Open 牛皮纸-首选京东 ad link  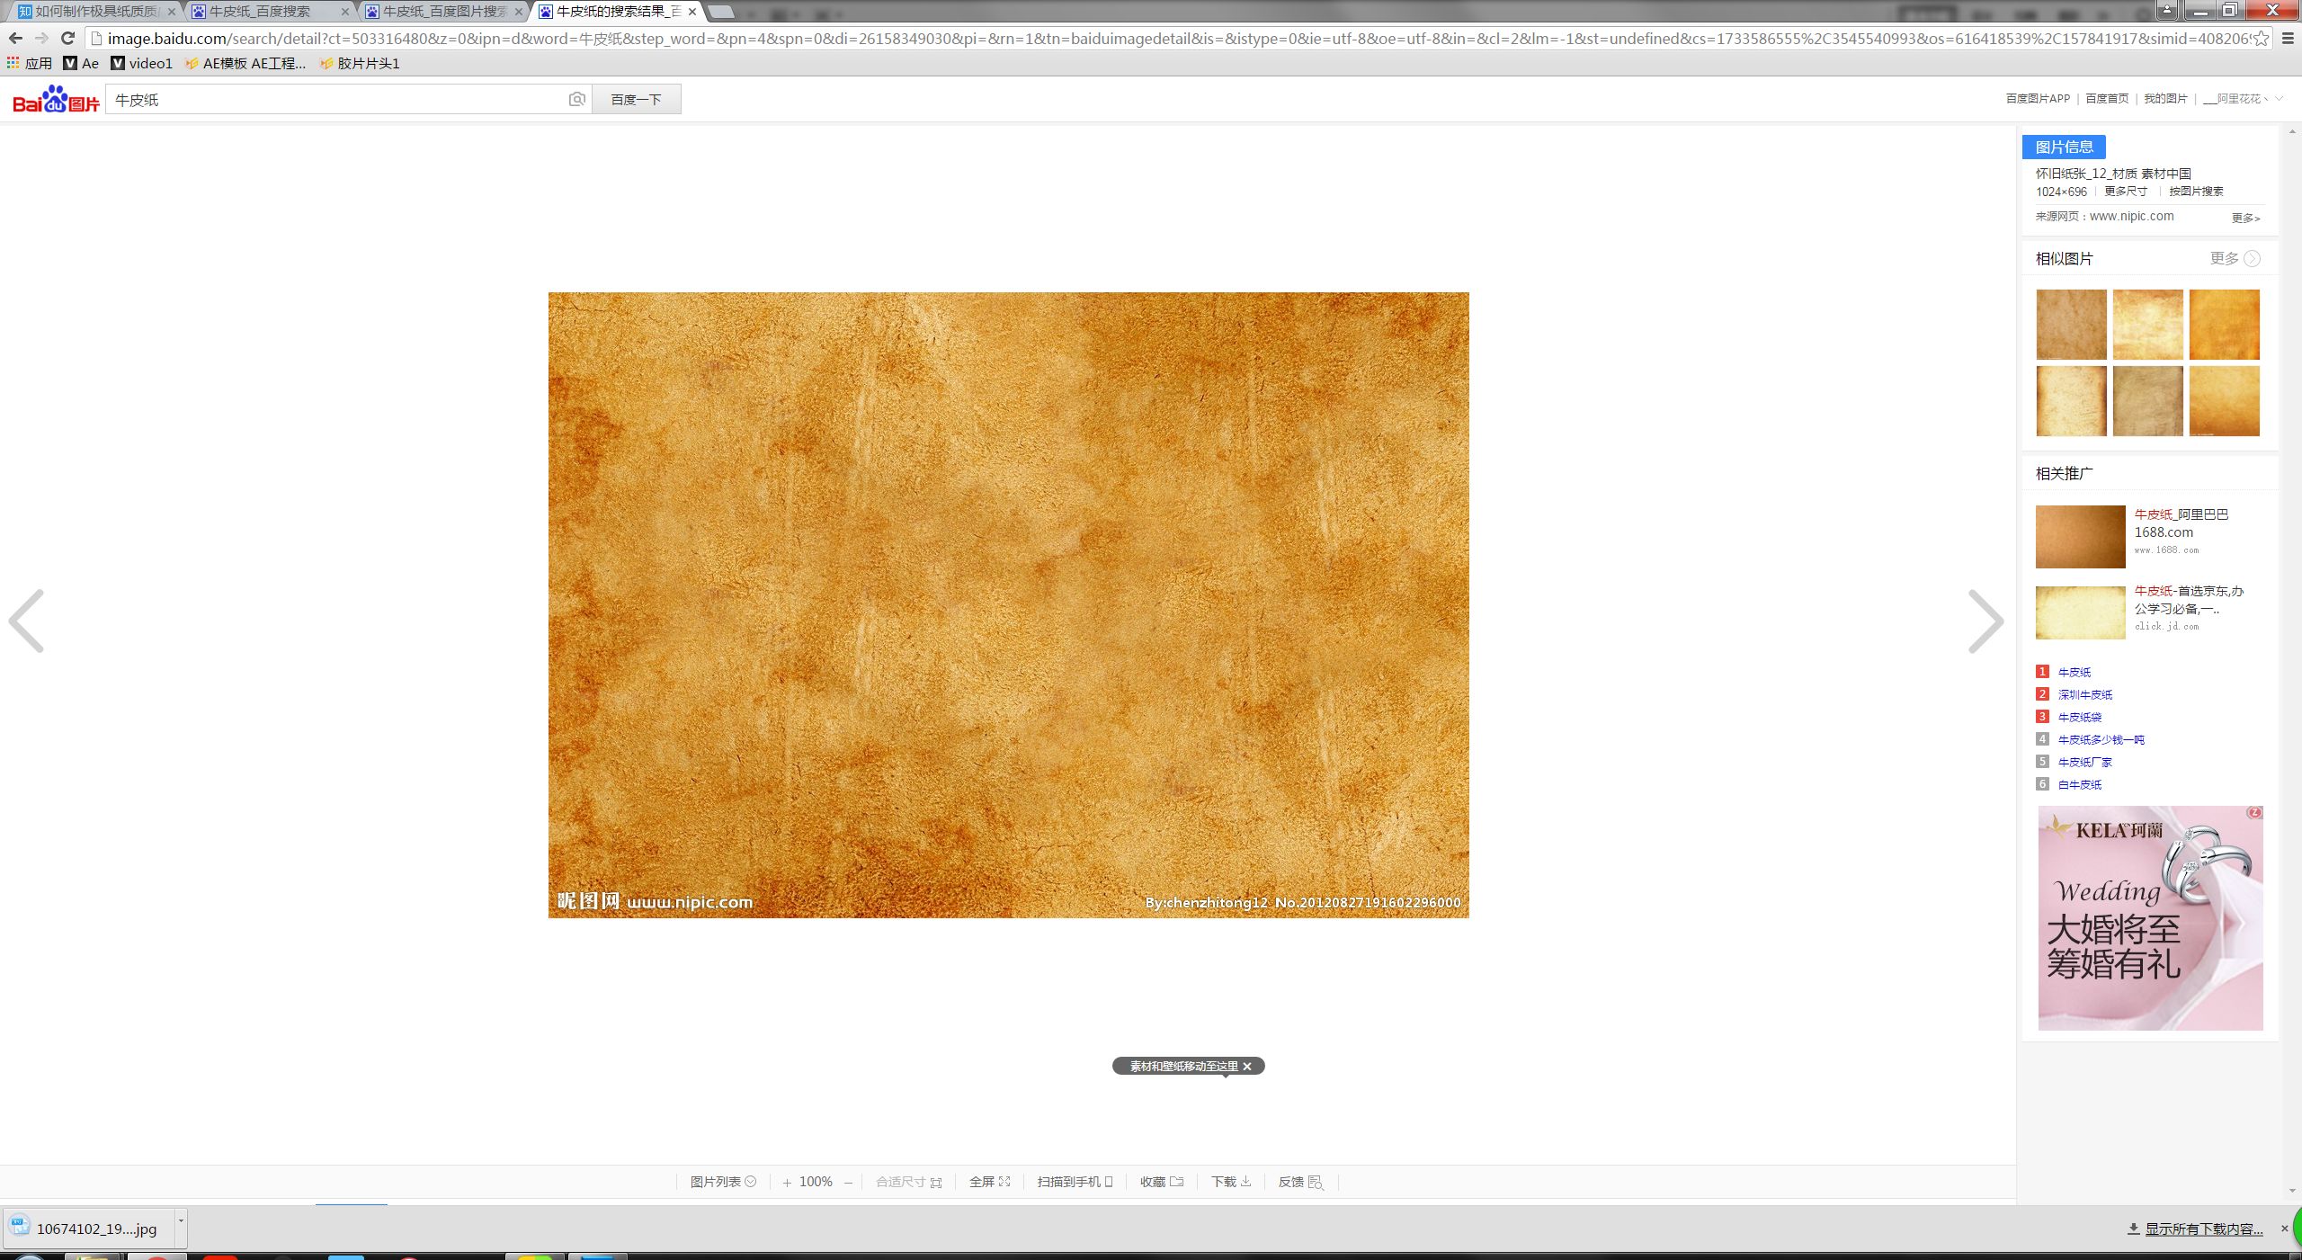2189,600
